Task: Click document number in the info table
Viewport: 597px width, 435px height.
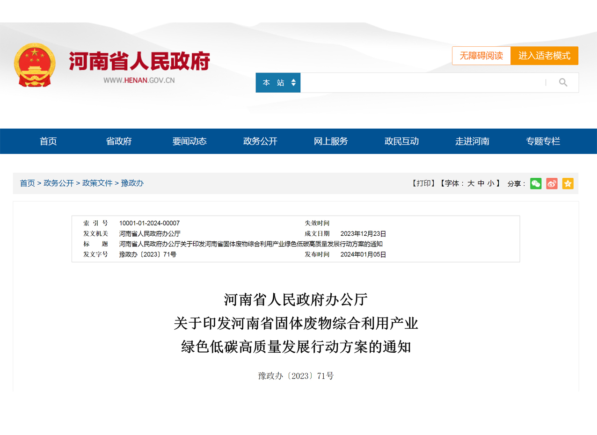Action: (148, 254)
